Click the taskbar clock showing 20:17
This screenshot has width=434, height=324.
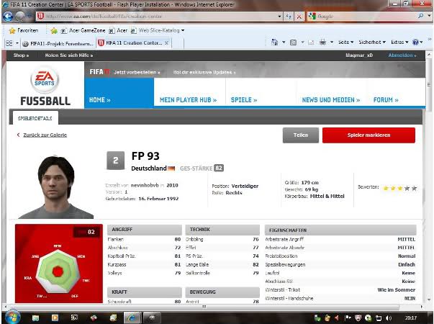411,318
